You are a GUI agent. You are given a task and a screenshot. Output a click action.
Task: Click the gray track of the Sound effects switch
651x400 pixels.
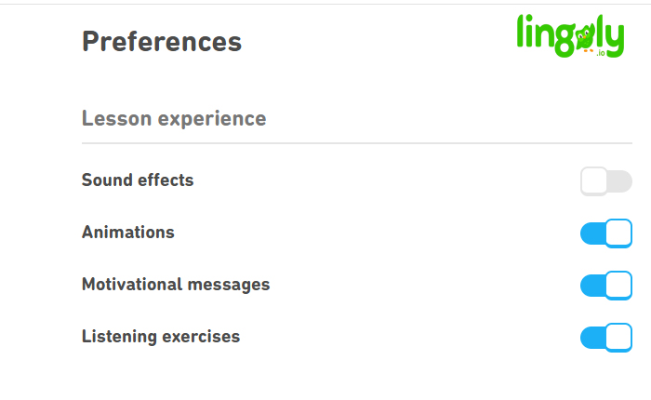tap(620, 181)
